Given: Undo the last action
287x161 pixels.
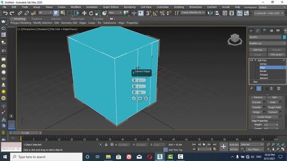Looking at the screenshot, I should pyautogui.click(x=5, y=13).
